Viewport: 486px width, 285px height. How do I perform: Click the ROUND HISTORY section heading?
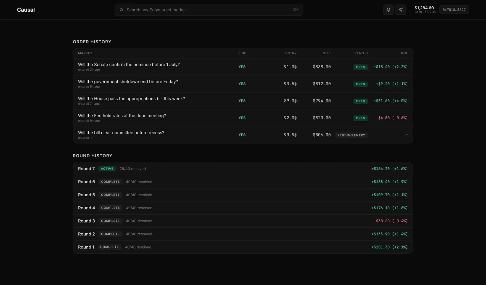tap(93, 156)
